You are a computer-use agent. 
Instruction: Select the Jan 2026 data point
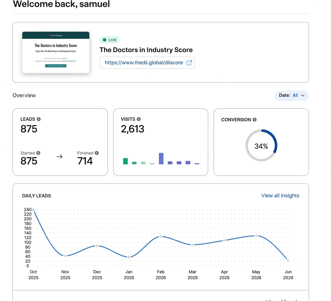[129, 257]
